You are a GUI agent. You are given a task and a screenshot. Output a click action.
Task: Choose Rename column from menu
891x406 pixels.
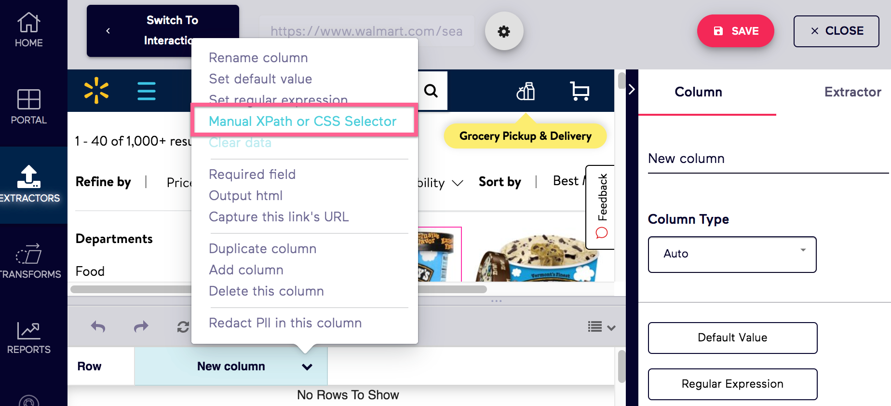coord(258,58)
